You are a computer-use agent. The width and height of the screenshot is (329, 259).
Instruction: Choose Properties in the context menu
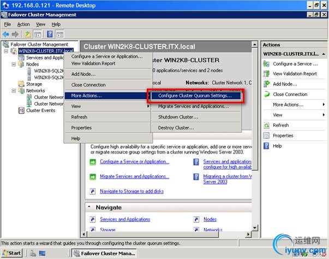pos(107,128)
